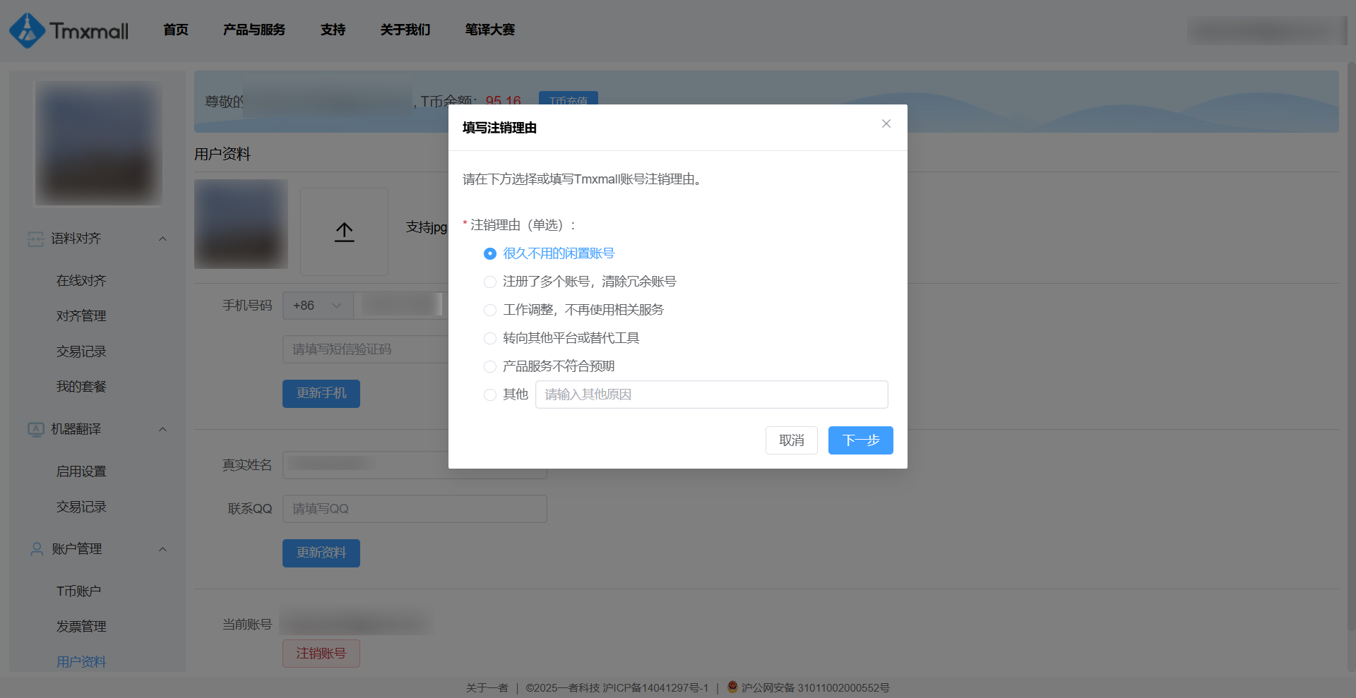Open the +86 country code dropdown
The image size is (1356, 698).
[x=318, y=306]
